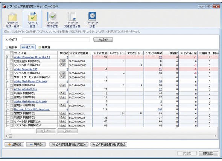
Task: Collapse the Adobe Fireworks CS5 tree node
Action: point(7,69)
